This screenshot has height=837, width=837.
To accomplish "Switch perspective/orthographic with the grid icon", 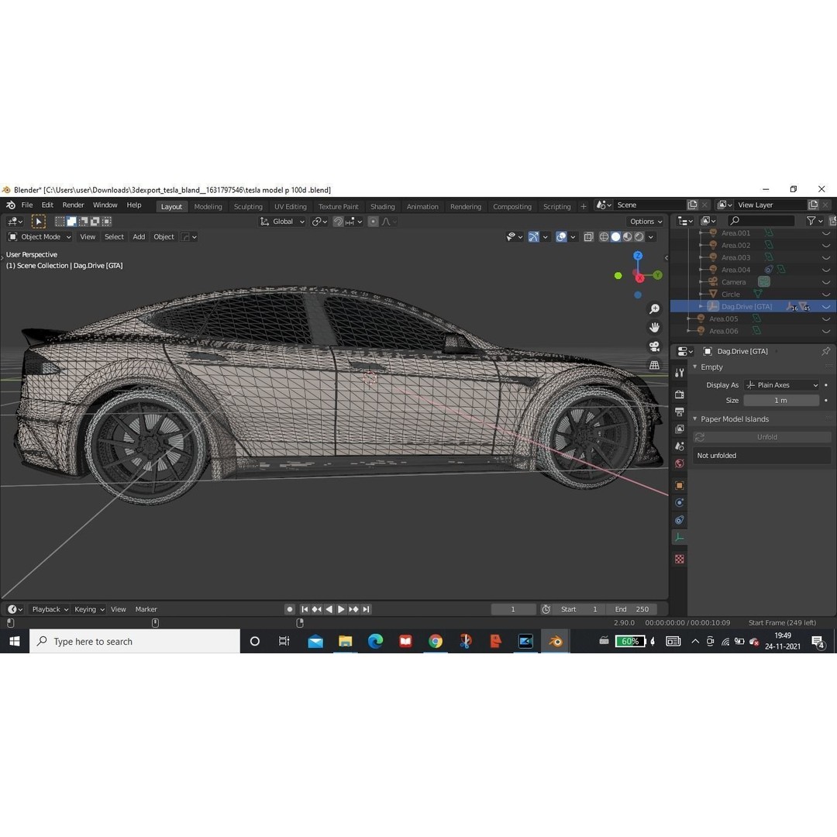I will coord(654,365).
